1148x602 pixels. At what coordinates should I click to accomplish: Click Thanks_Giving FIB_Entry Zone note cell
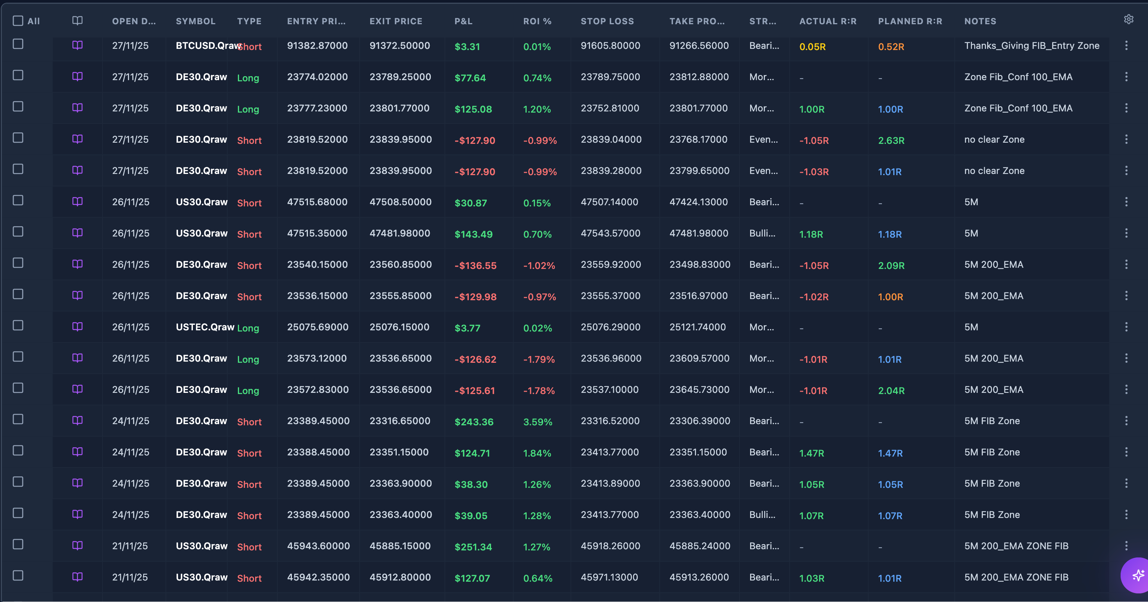point(1032,45)
